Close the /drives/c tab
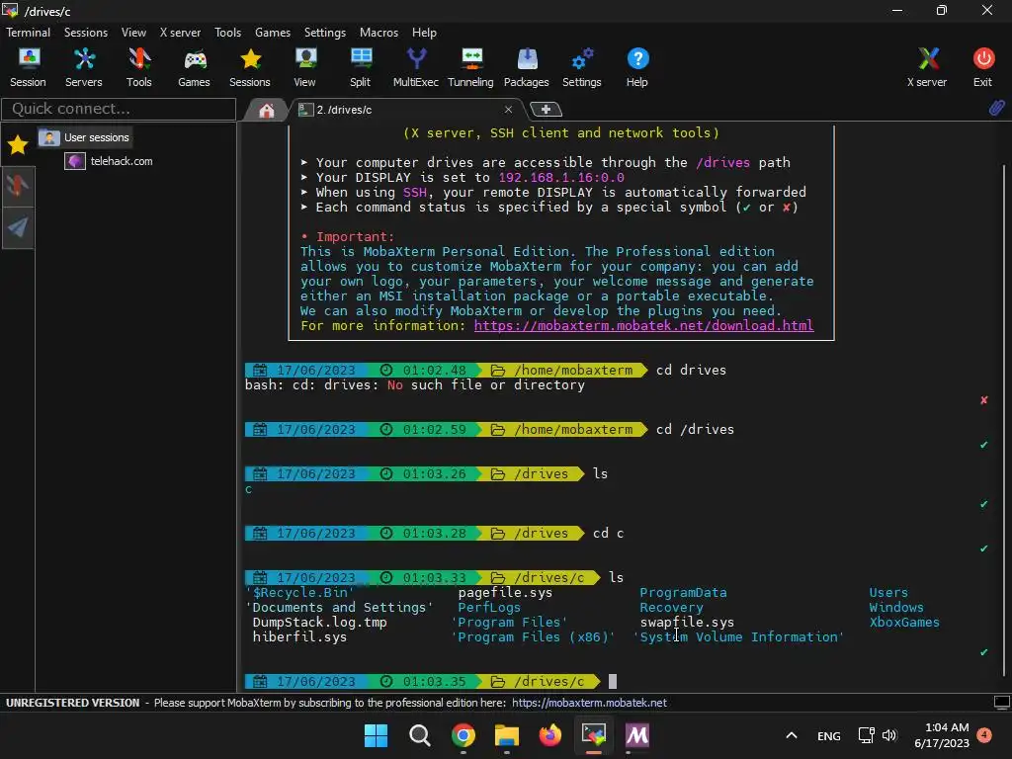 point(509,110)
